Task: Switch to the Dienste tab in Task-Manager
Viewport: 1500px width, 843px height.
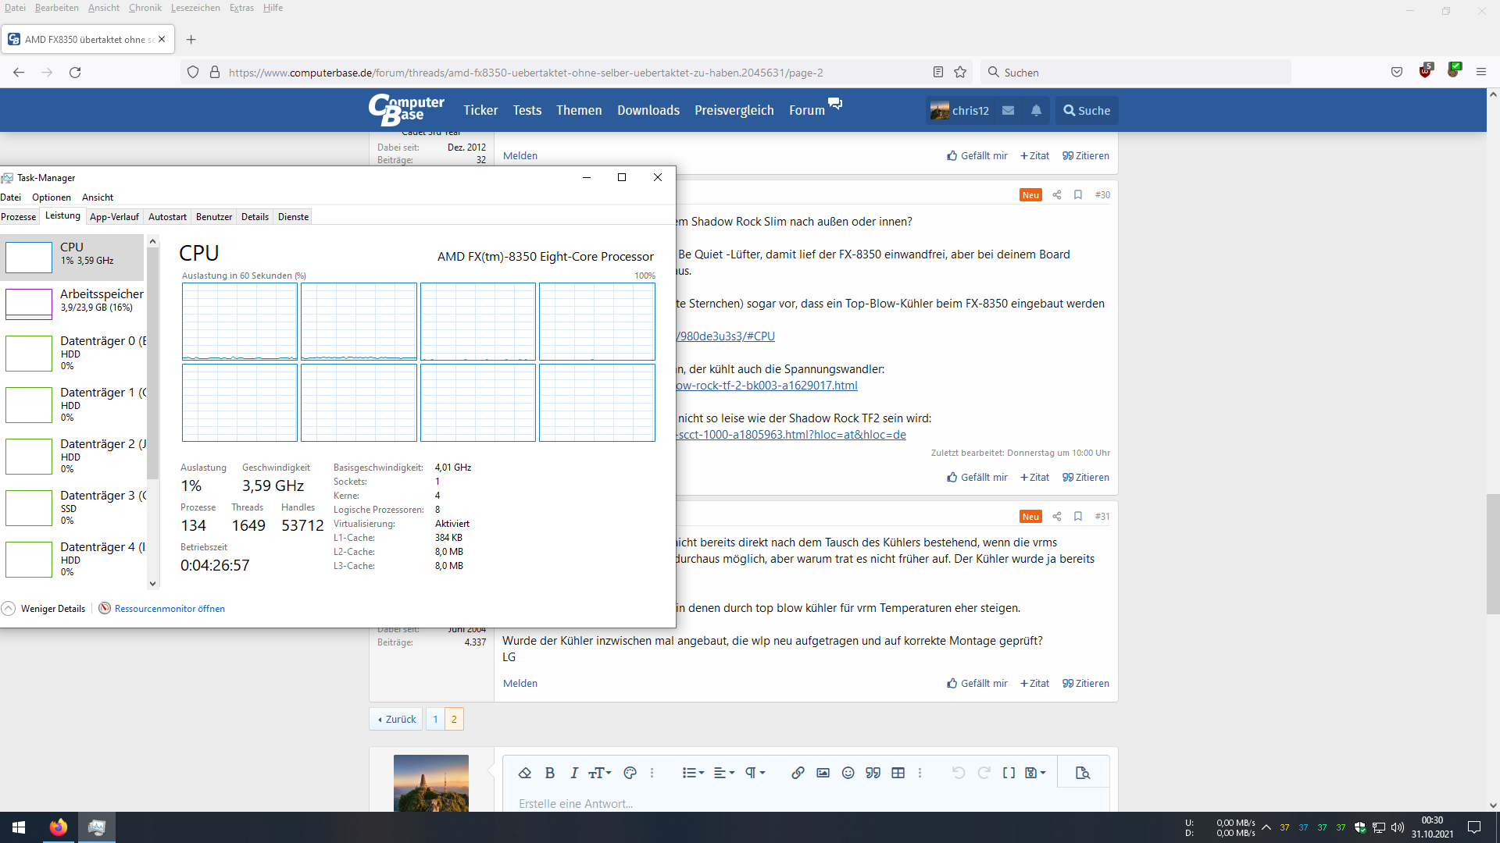Action: click(x=293, y=217)
